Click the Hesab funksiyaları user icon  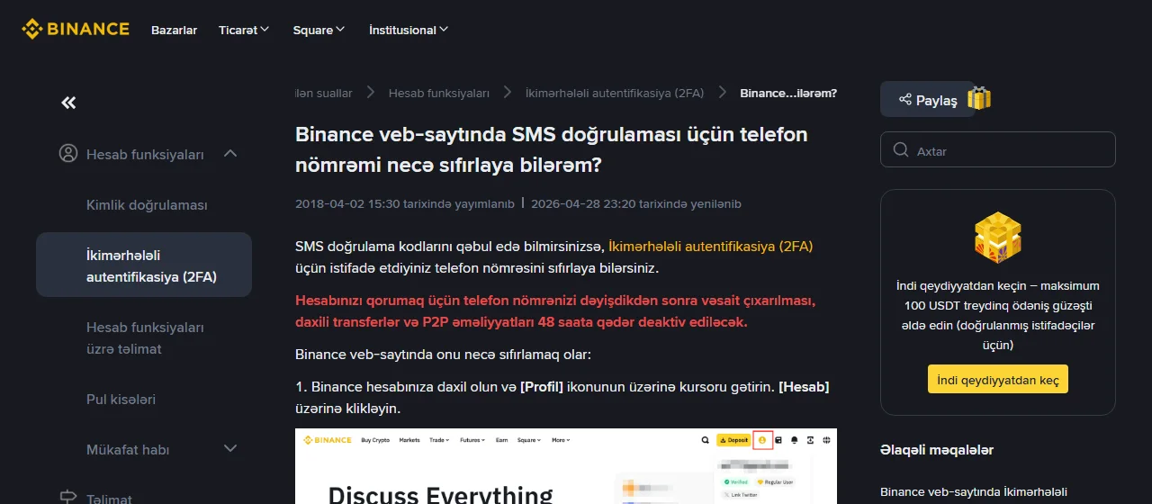(x=68, y=154)
